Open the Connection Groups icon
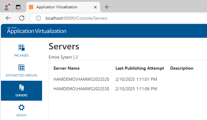 (x=21, y=68)
